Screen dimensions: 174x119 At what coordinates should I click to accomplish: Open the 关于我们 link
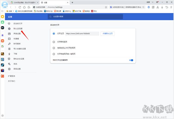point(11,81)
